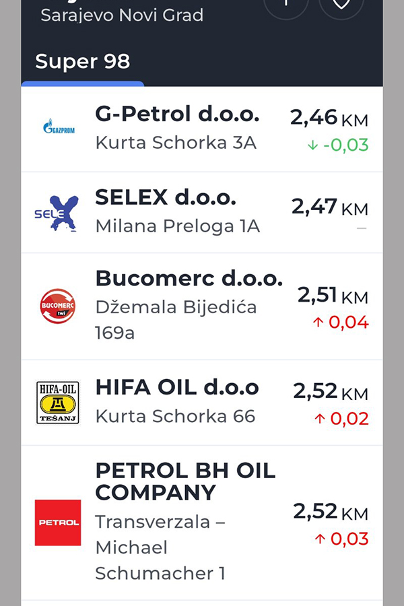404x606 pixels.
Task: Select the Super 98 fuel tab
Action: 82,62
